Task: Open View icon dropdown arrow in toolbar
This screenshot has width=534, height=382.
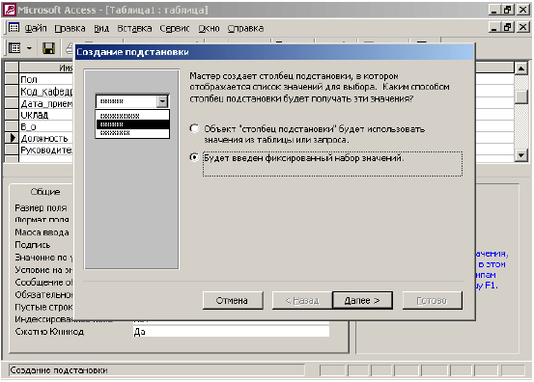Action: click(29, 48)
